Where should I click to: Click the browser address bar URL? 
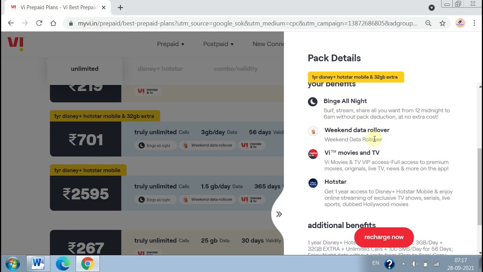tap(248, 23)
